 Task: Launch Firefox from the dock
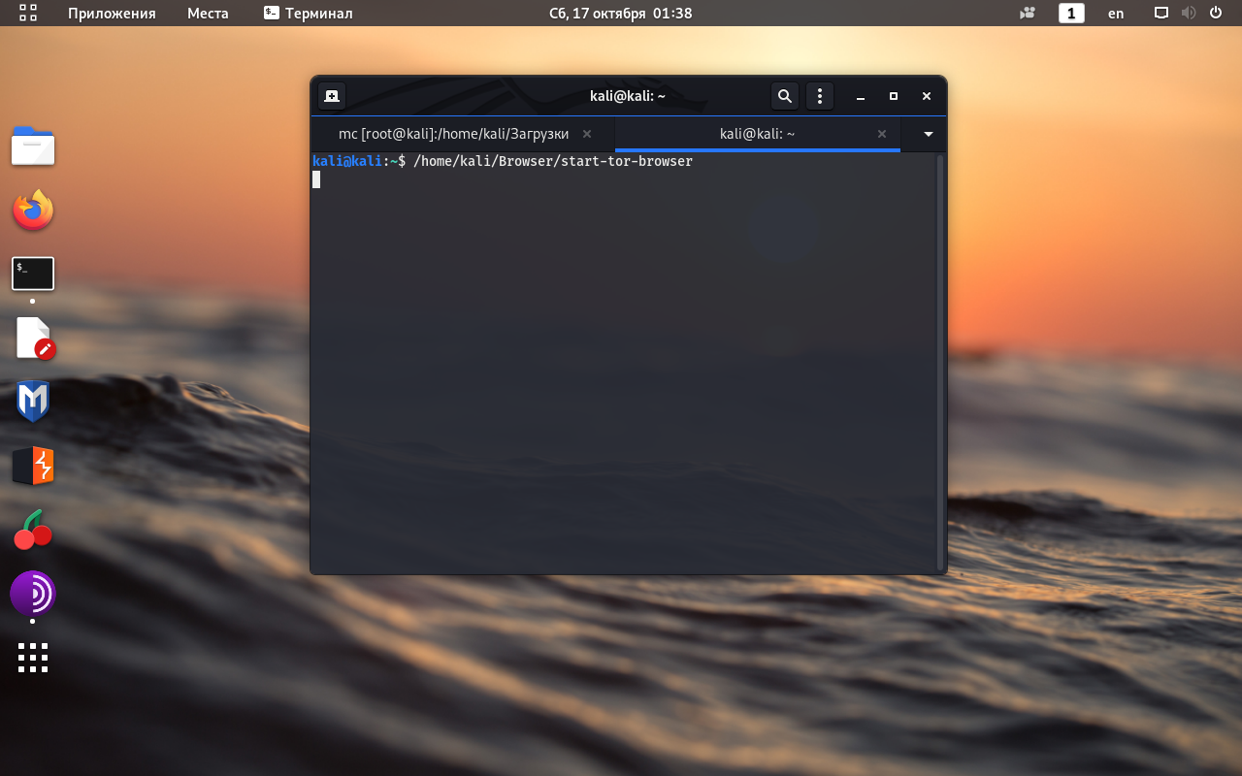tap(33, 210)
